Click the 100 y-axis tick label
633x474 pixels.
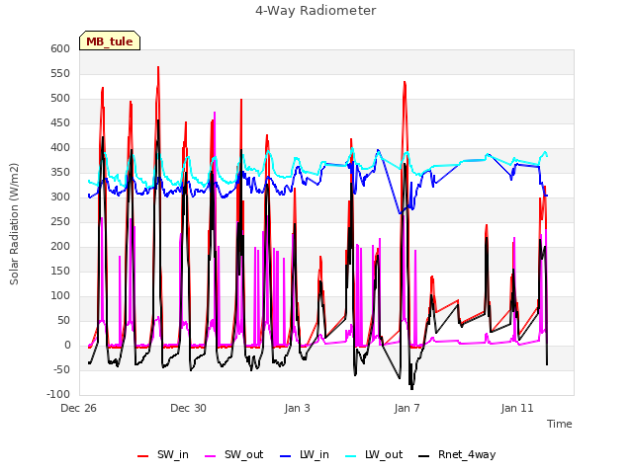(60, 296)
